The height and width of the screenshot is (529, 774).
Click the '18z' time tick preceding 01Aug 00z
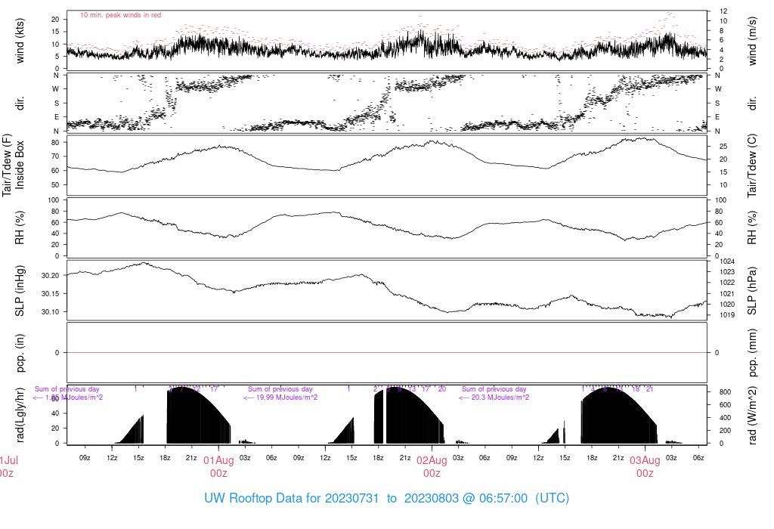tap(165, 458)
